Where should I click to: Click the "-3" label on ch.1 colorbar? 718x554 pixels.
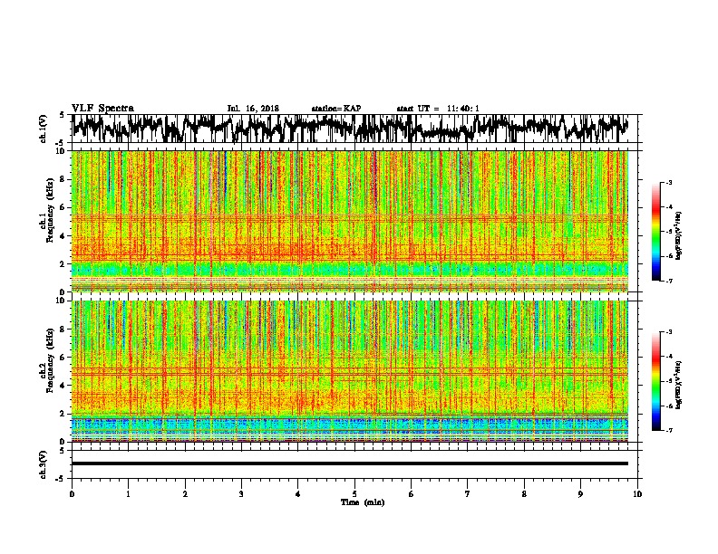668,183
